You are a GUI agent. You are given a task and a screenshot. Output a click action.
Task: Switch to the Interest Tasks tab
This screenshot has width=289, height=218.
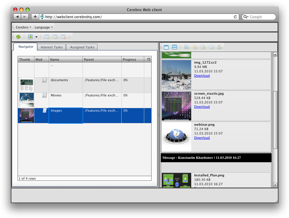click(51, 47)
